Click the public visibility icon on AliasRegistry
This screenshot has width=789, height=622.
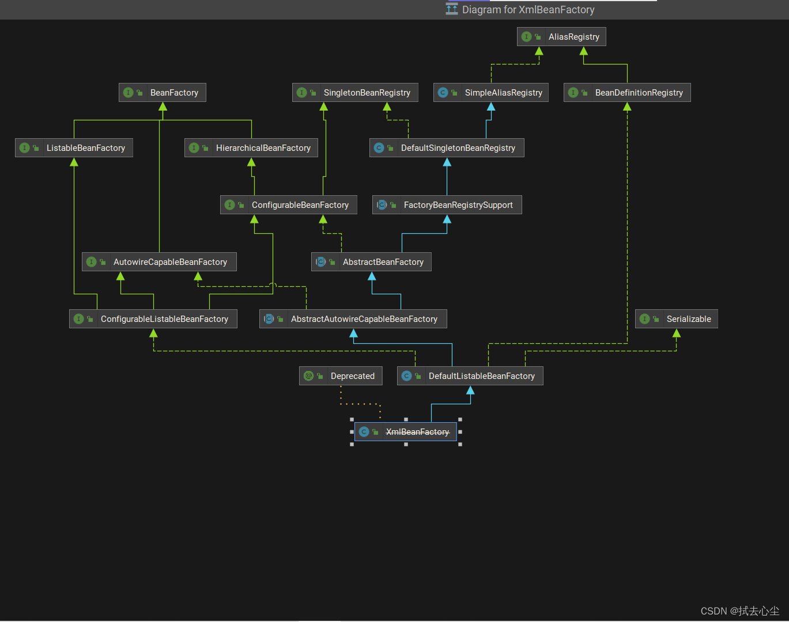[538, 37]
